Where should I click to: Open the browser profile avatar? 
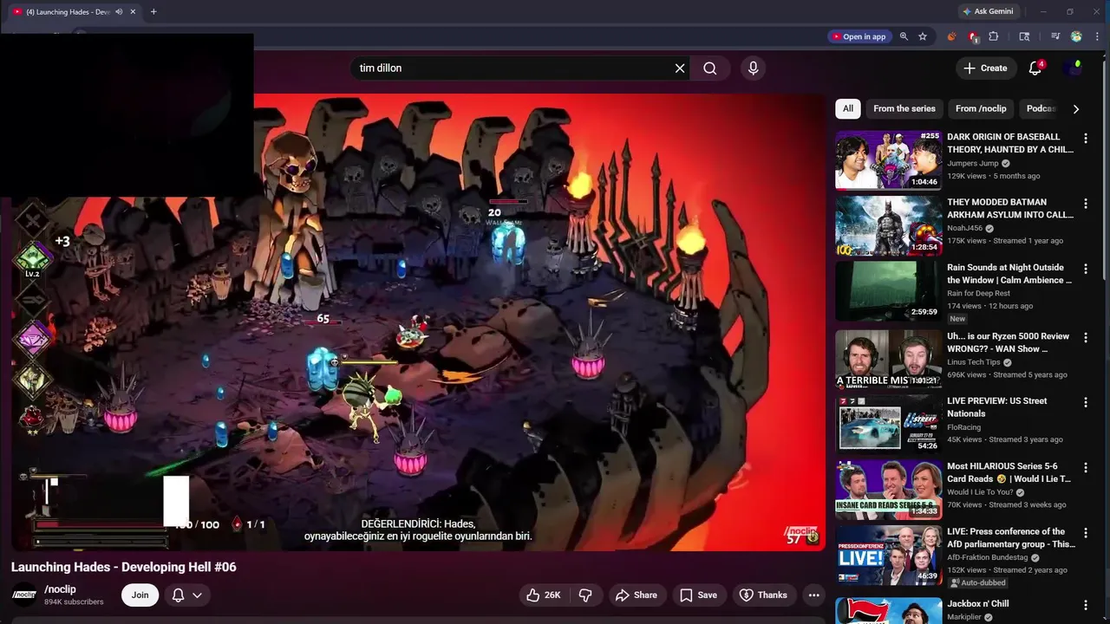(x=1076, y=36)
